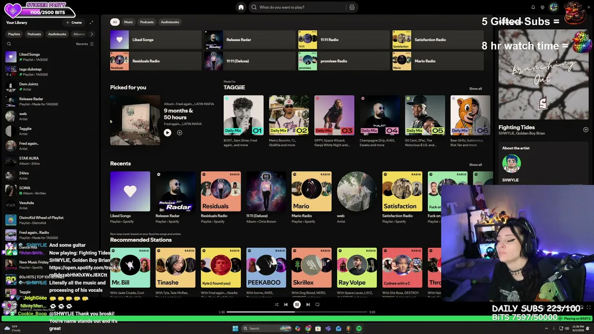Open Google Chrome from the taskbar
The height and width of the screenshot is (334, 594).
click(308, 328)
